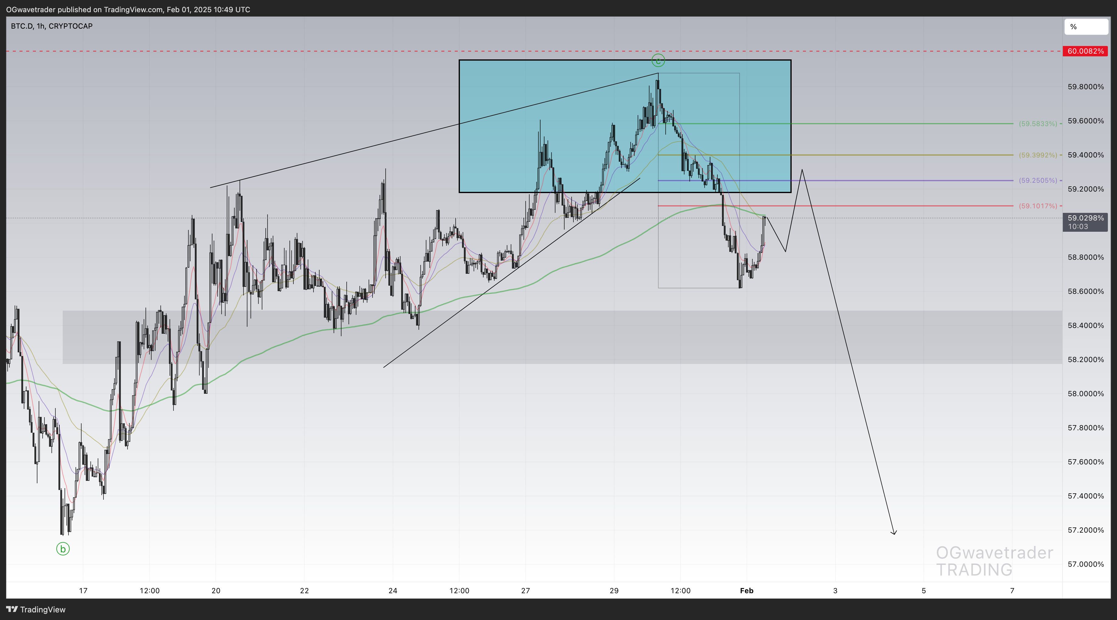Click the 20 date label on time axis
Image resolution: width=1117 pixels, height=620 pixels.
click(x=216, y=590)
